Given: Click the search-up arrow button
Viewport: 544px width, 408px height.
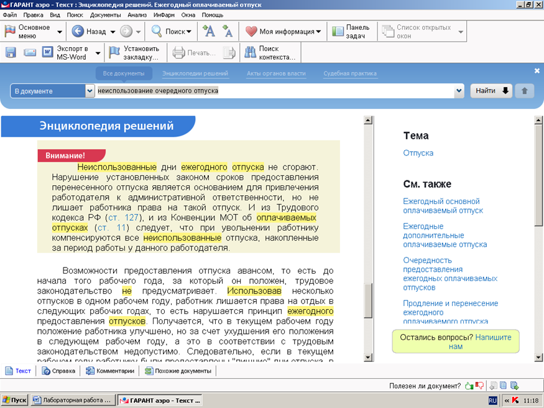Looking at the screenshot, I should [x=524, y=91].
